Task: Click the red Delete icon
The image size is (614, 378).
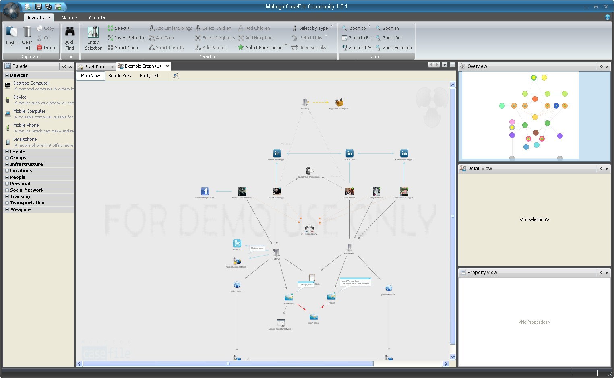Action: point(39,48)
